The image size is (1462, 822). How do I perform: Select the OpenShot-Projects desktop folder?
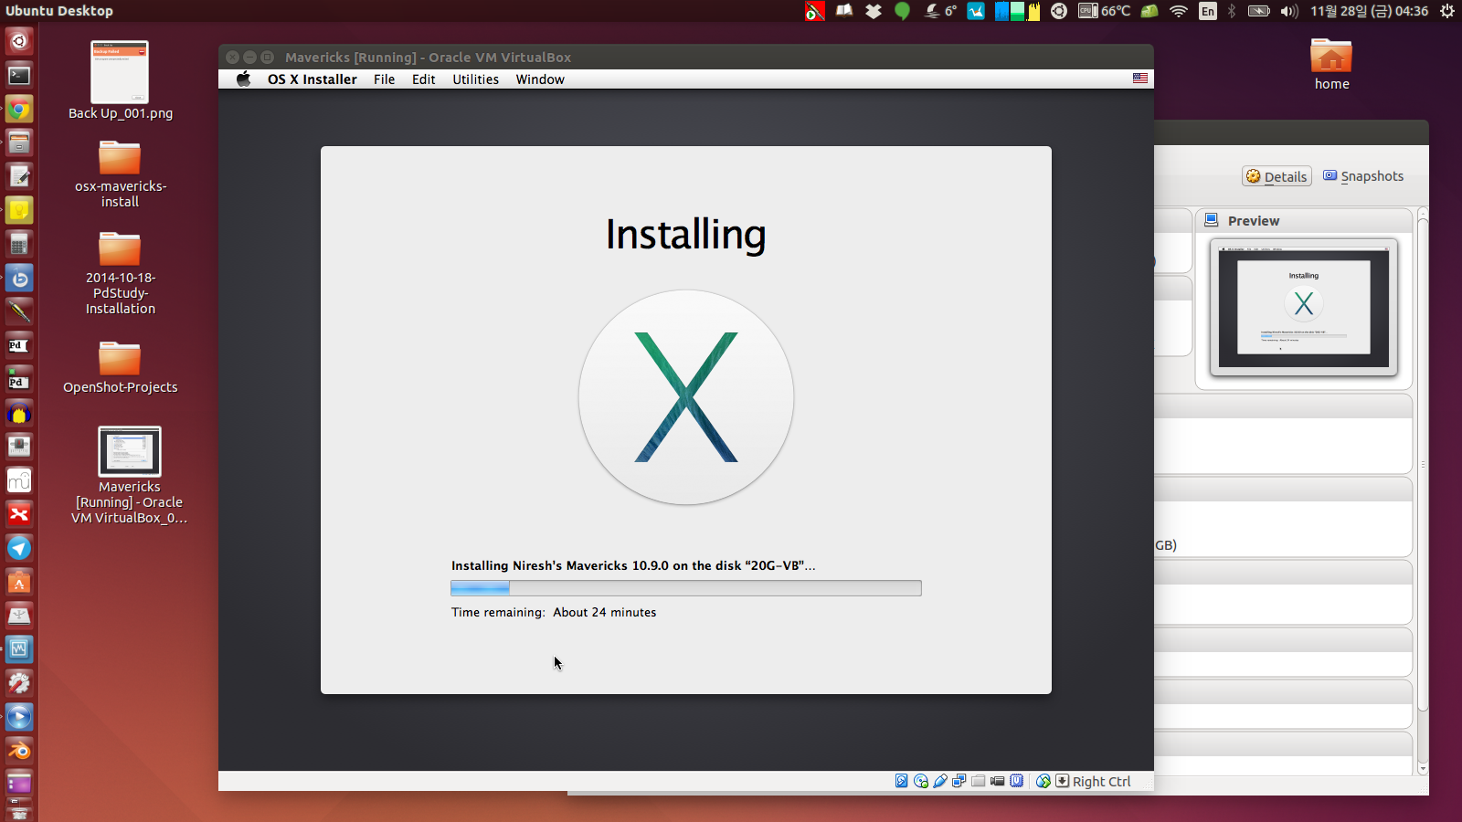[x=120, y=367]
